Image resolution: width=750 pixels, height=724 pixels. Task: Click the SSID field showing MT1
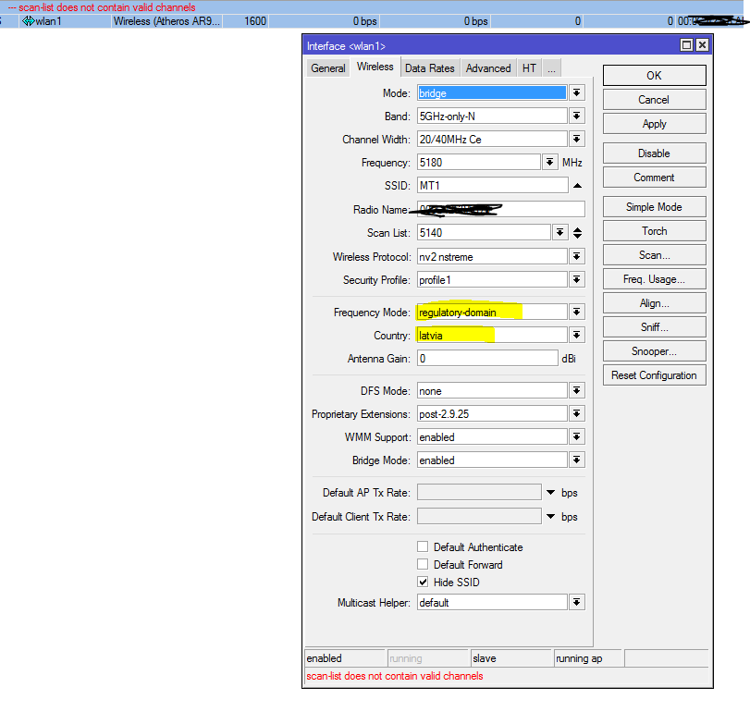point(493,186)
